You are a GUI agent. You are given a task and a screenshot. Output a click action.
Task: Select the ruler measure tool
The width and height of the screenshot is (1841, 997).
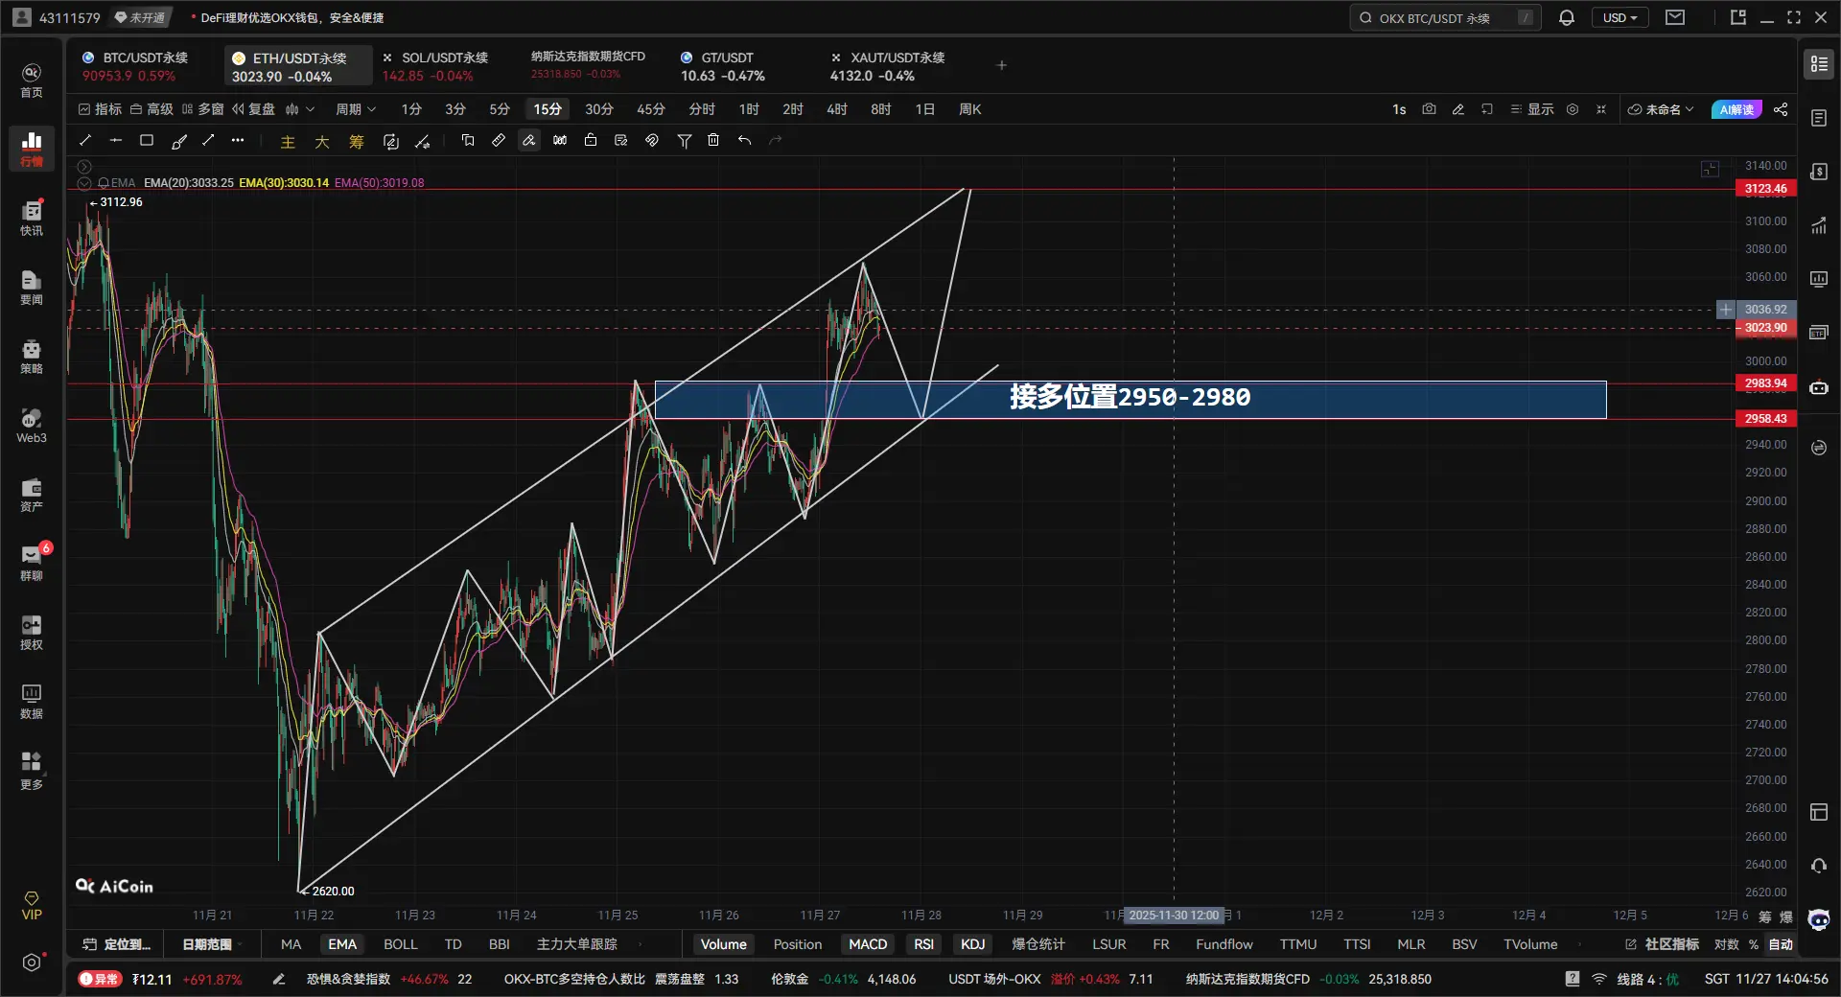(x=499, y=141)
